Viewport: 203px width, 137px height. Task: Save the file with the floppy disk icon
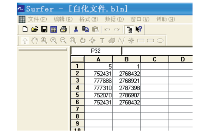pyautogui.click(x=44, y=29)
